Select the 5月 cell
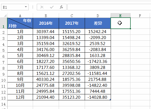The height and width of the screenshot is (109, 151). [20, 56]
